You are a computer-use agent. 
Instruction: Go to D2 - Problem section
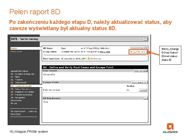(x=16, y=80)
